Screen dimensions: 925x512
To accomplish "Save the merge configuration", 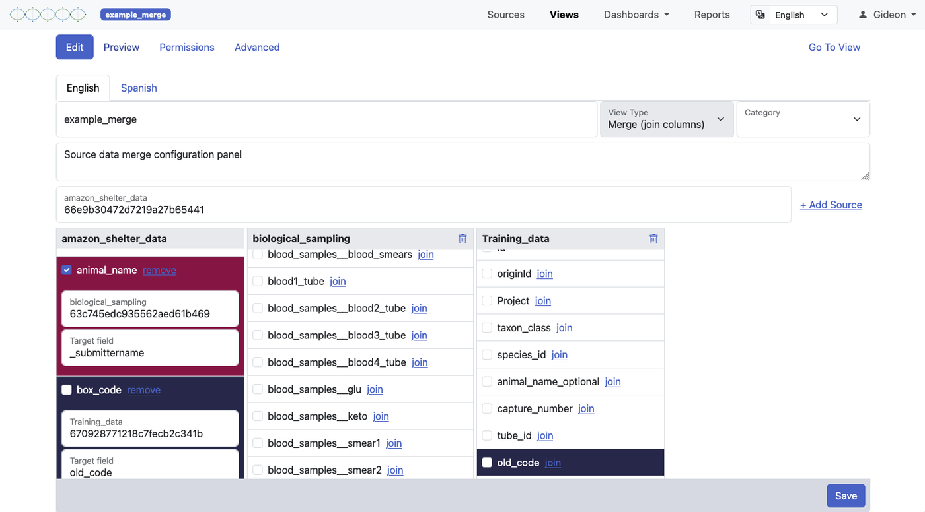I will pyautogui.click(x=846, y=496).
